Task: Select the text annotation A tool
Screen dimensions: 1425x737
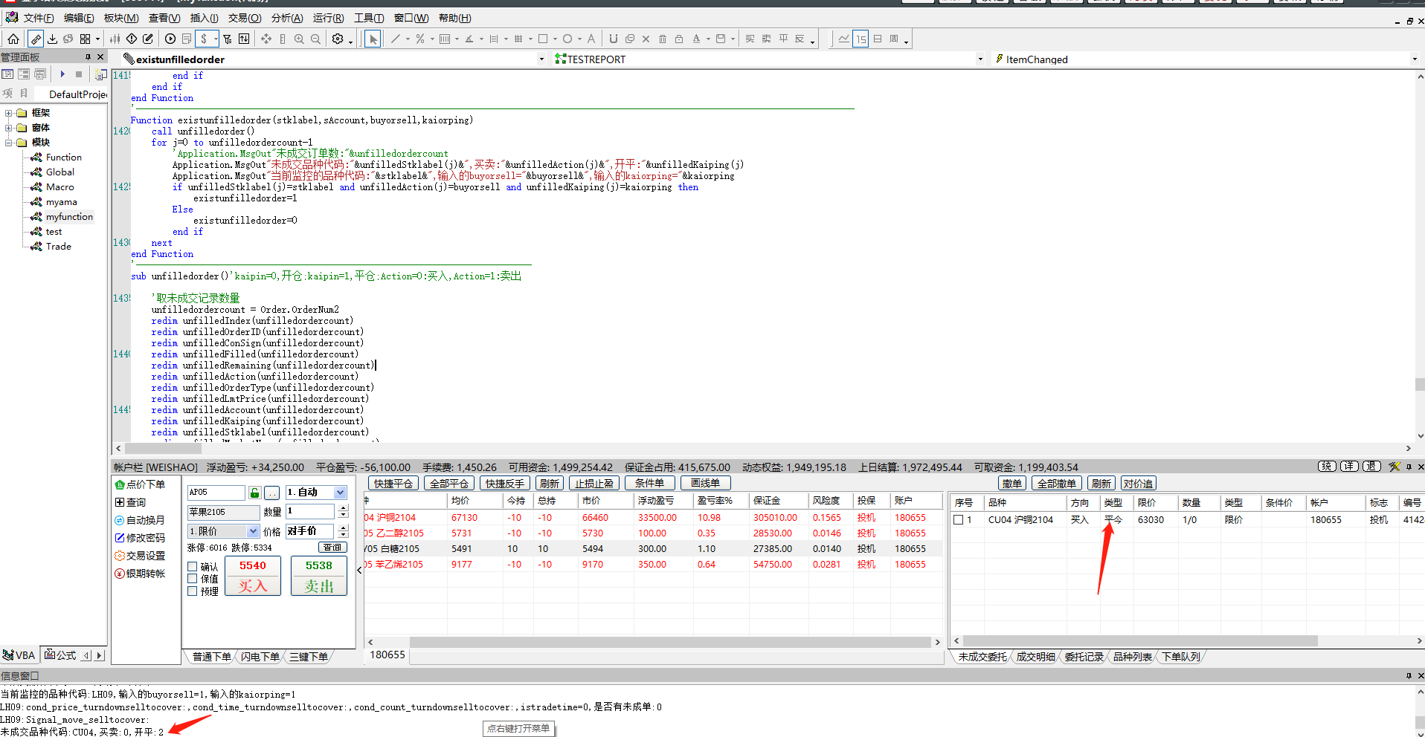Action: click(591, 39)
